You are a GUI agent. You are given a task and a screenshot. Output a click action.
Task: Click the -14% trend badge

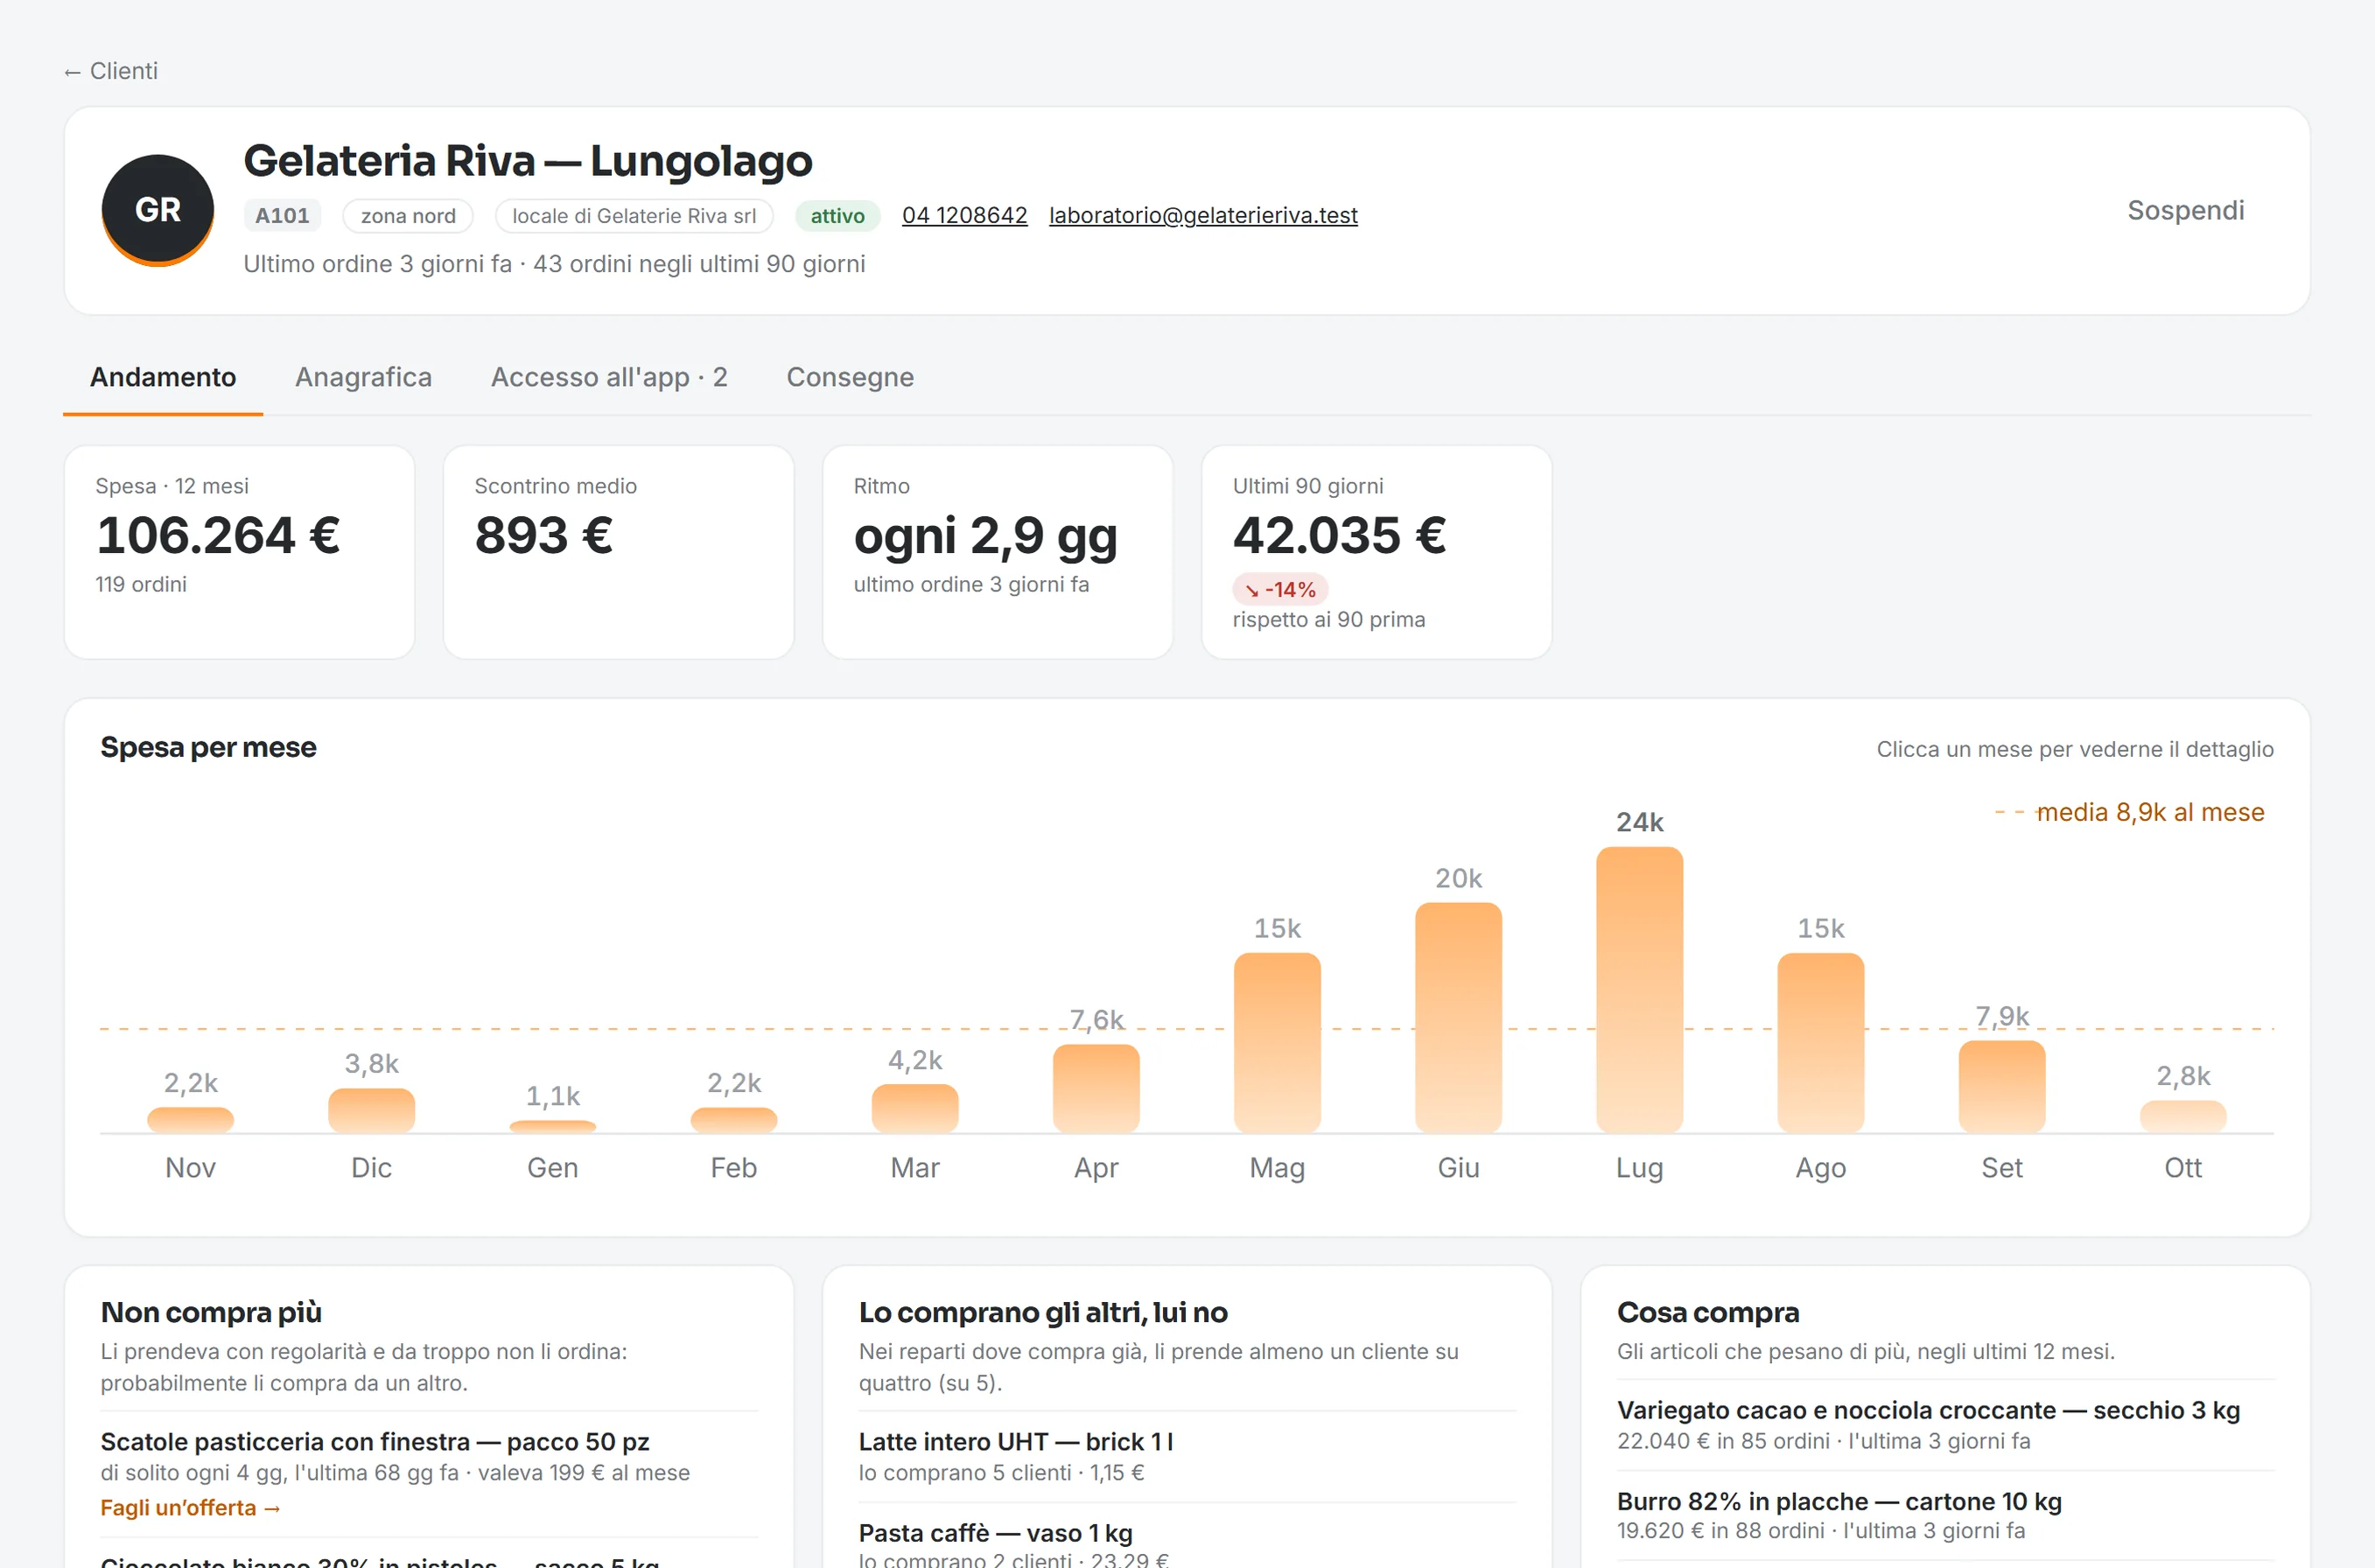(1280, 590)
